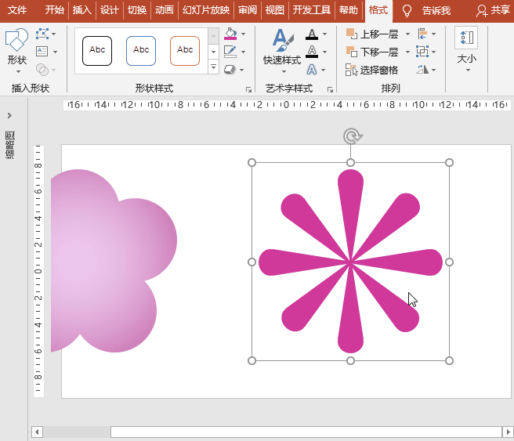Screen dimensions: 514x441
Task: Open the File (文件) menu
Action: (17, 10)
